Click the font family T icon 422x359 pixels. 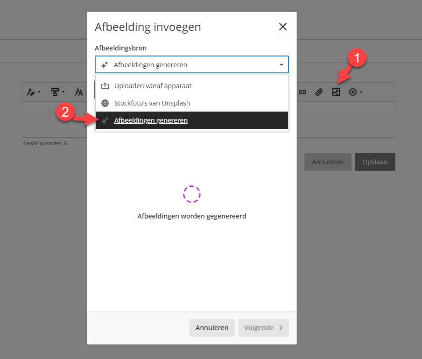[55, 92]
